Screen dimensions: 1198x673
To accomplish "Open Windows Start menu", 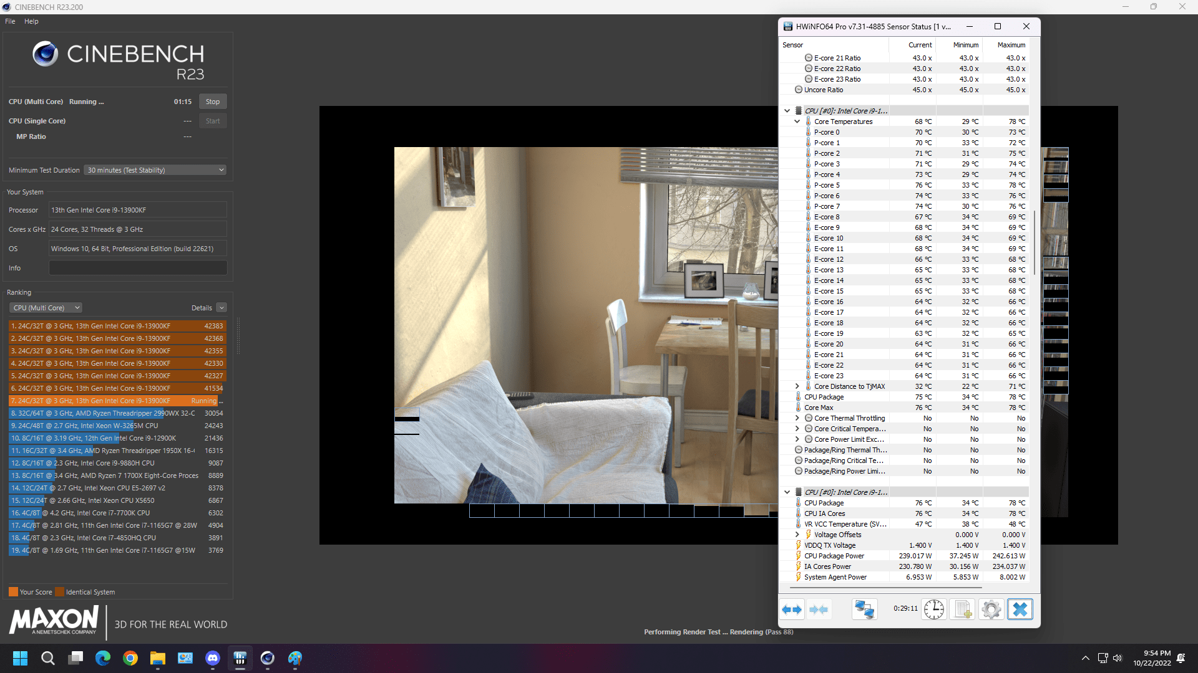I will pyautogui.click(x=21, y=658).
